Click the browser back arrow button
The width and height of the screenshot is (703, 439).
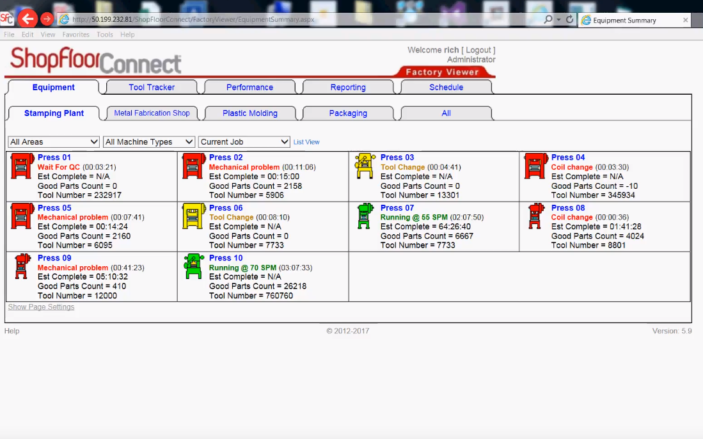click(28, 19)
